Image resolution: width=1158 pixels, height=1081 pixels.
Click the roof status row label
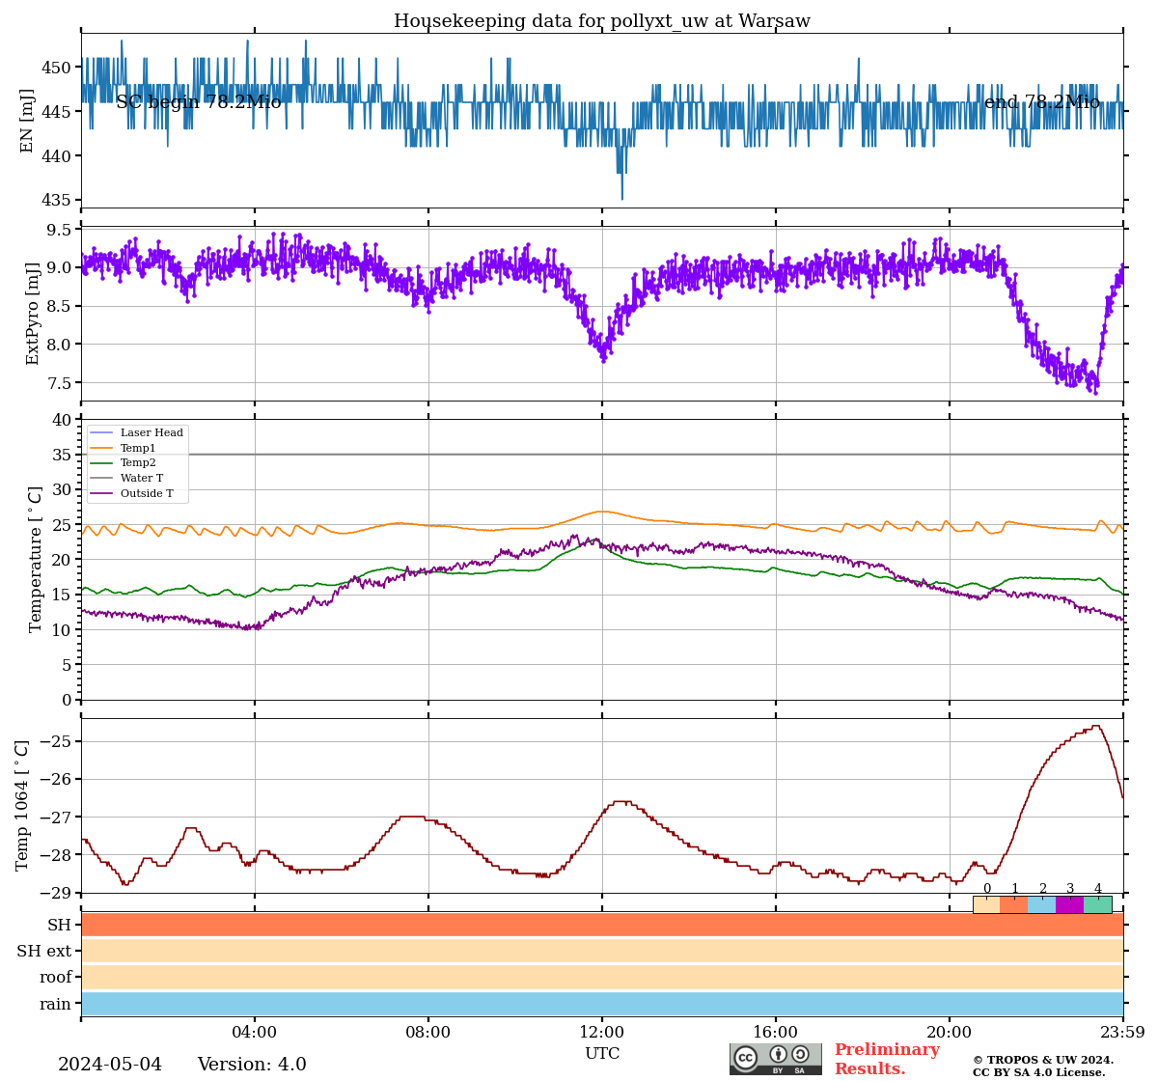click(56, 978)
